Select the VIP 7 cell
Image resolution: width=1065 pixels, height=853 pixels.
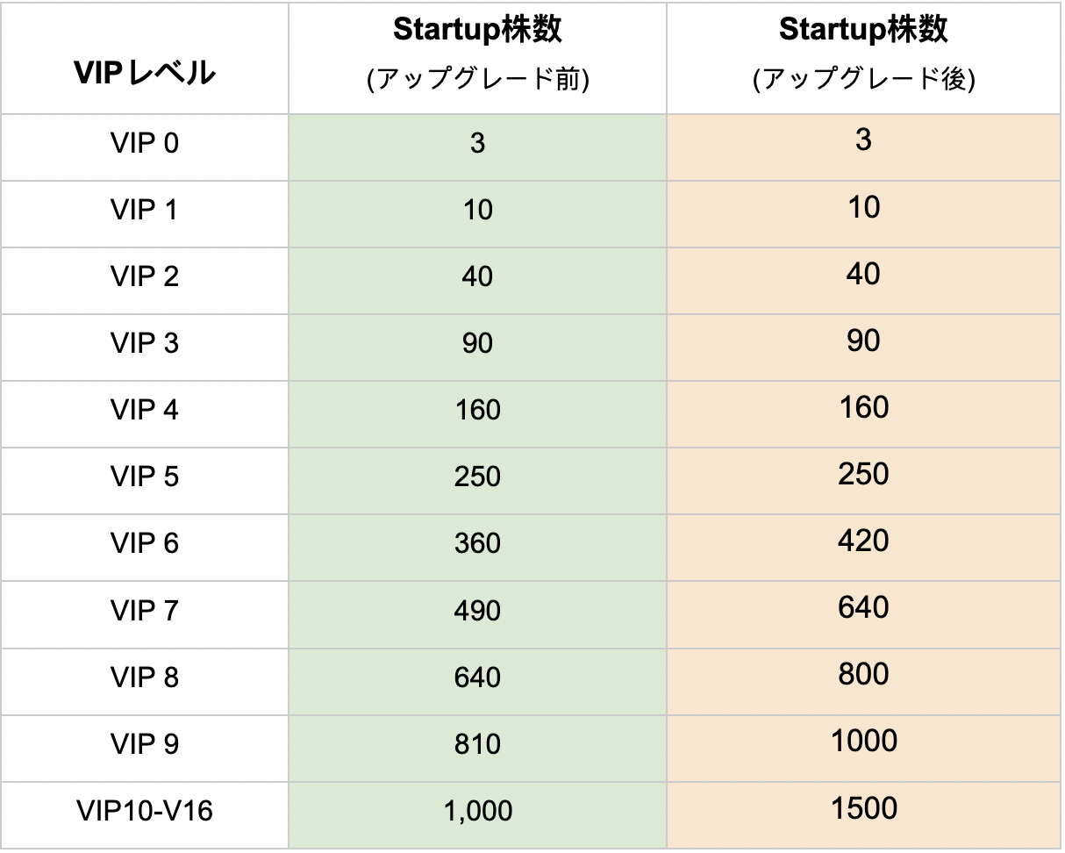click(x=145, y=610)
